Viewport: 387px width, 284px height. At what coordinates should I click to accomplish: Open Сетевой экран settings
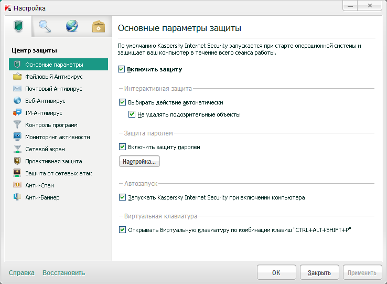click(58, 149)
